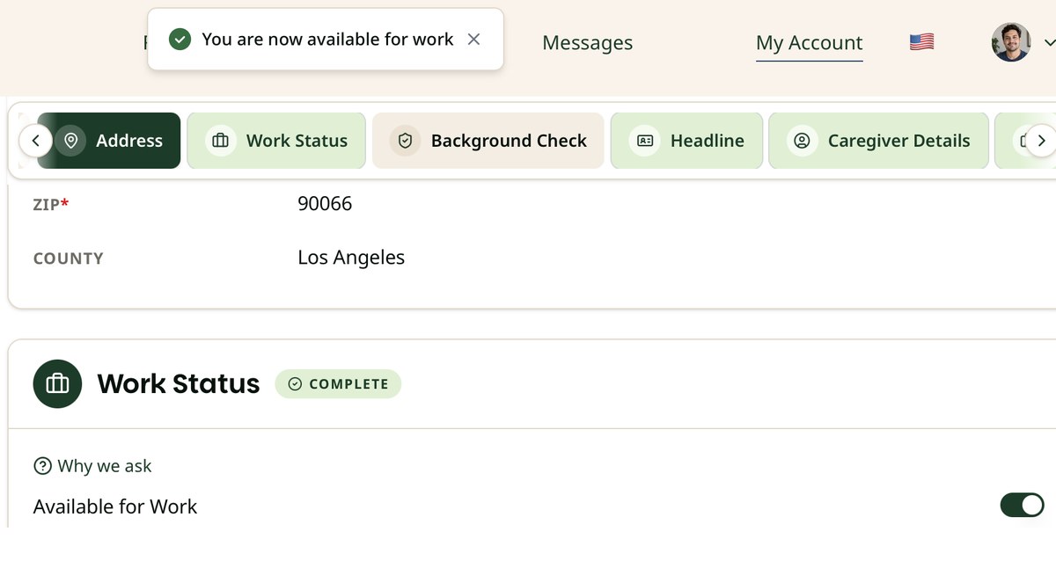Open the Background Check tab
The height and width of the screenshot is (568, 1056).
(x=488, y=141)
